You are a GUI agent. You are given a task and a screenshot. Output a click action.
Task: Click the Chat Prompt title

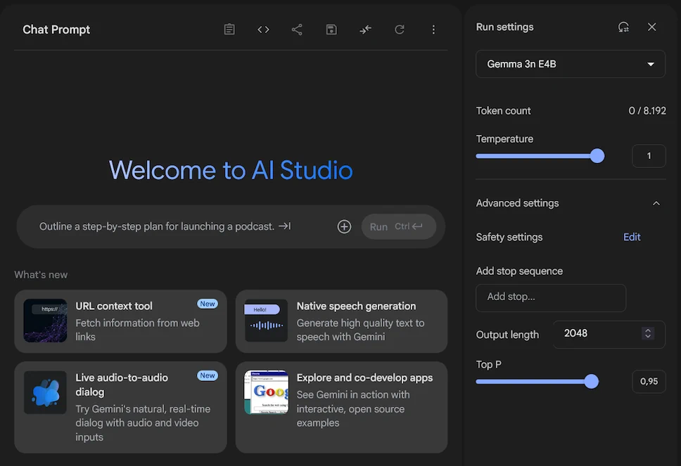point(56,30)
